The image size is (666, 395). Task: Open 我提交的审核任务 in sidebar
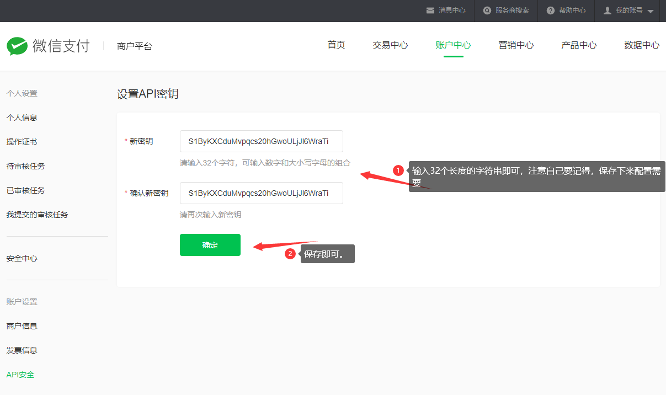38,215
